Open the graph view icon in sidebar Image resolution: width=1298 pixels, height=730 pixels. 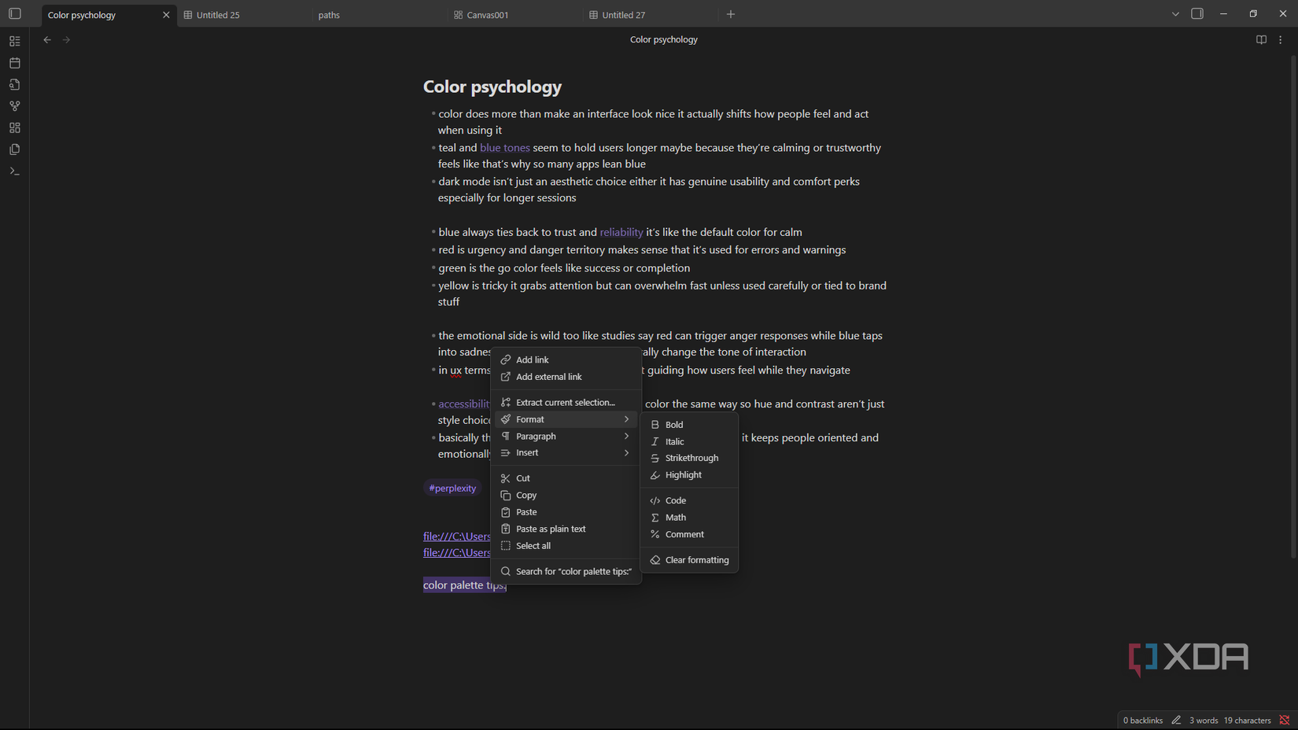[x=14, y=105]
